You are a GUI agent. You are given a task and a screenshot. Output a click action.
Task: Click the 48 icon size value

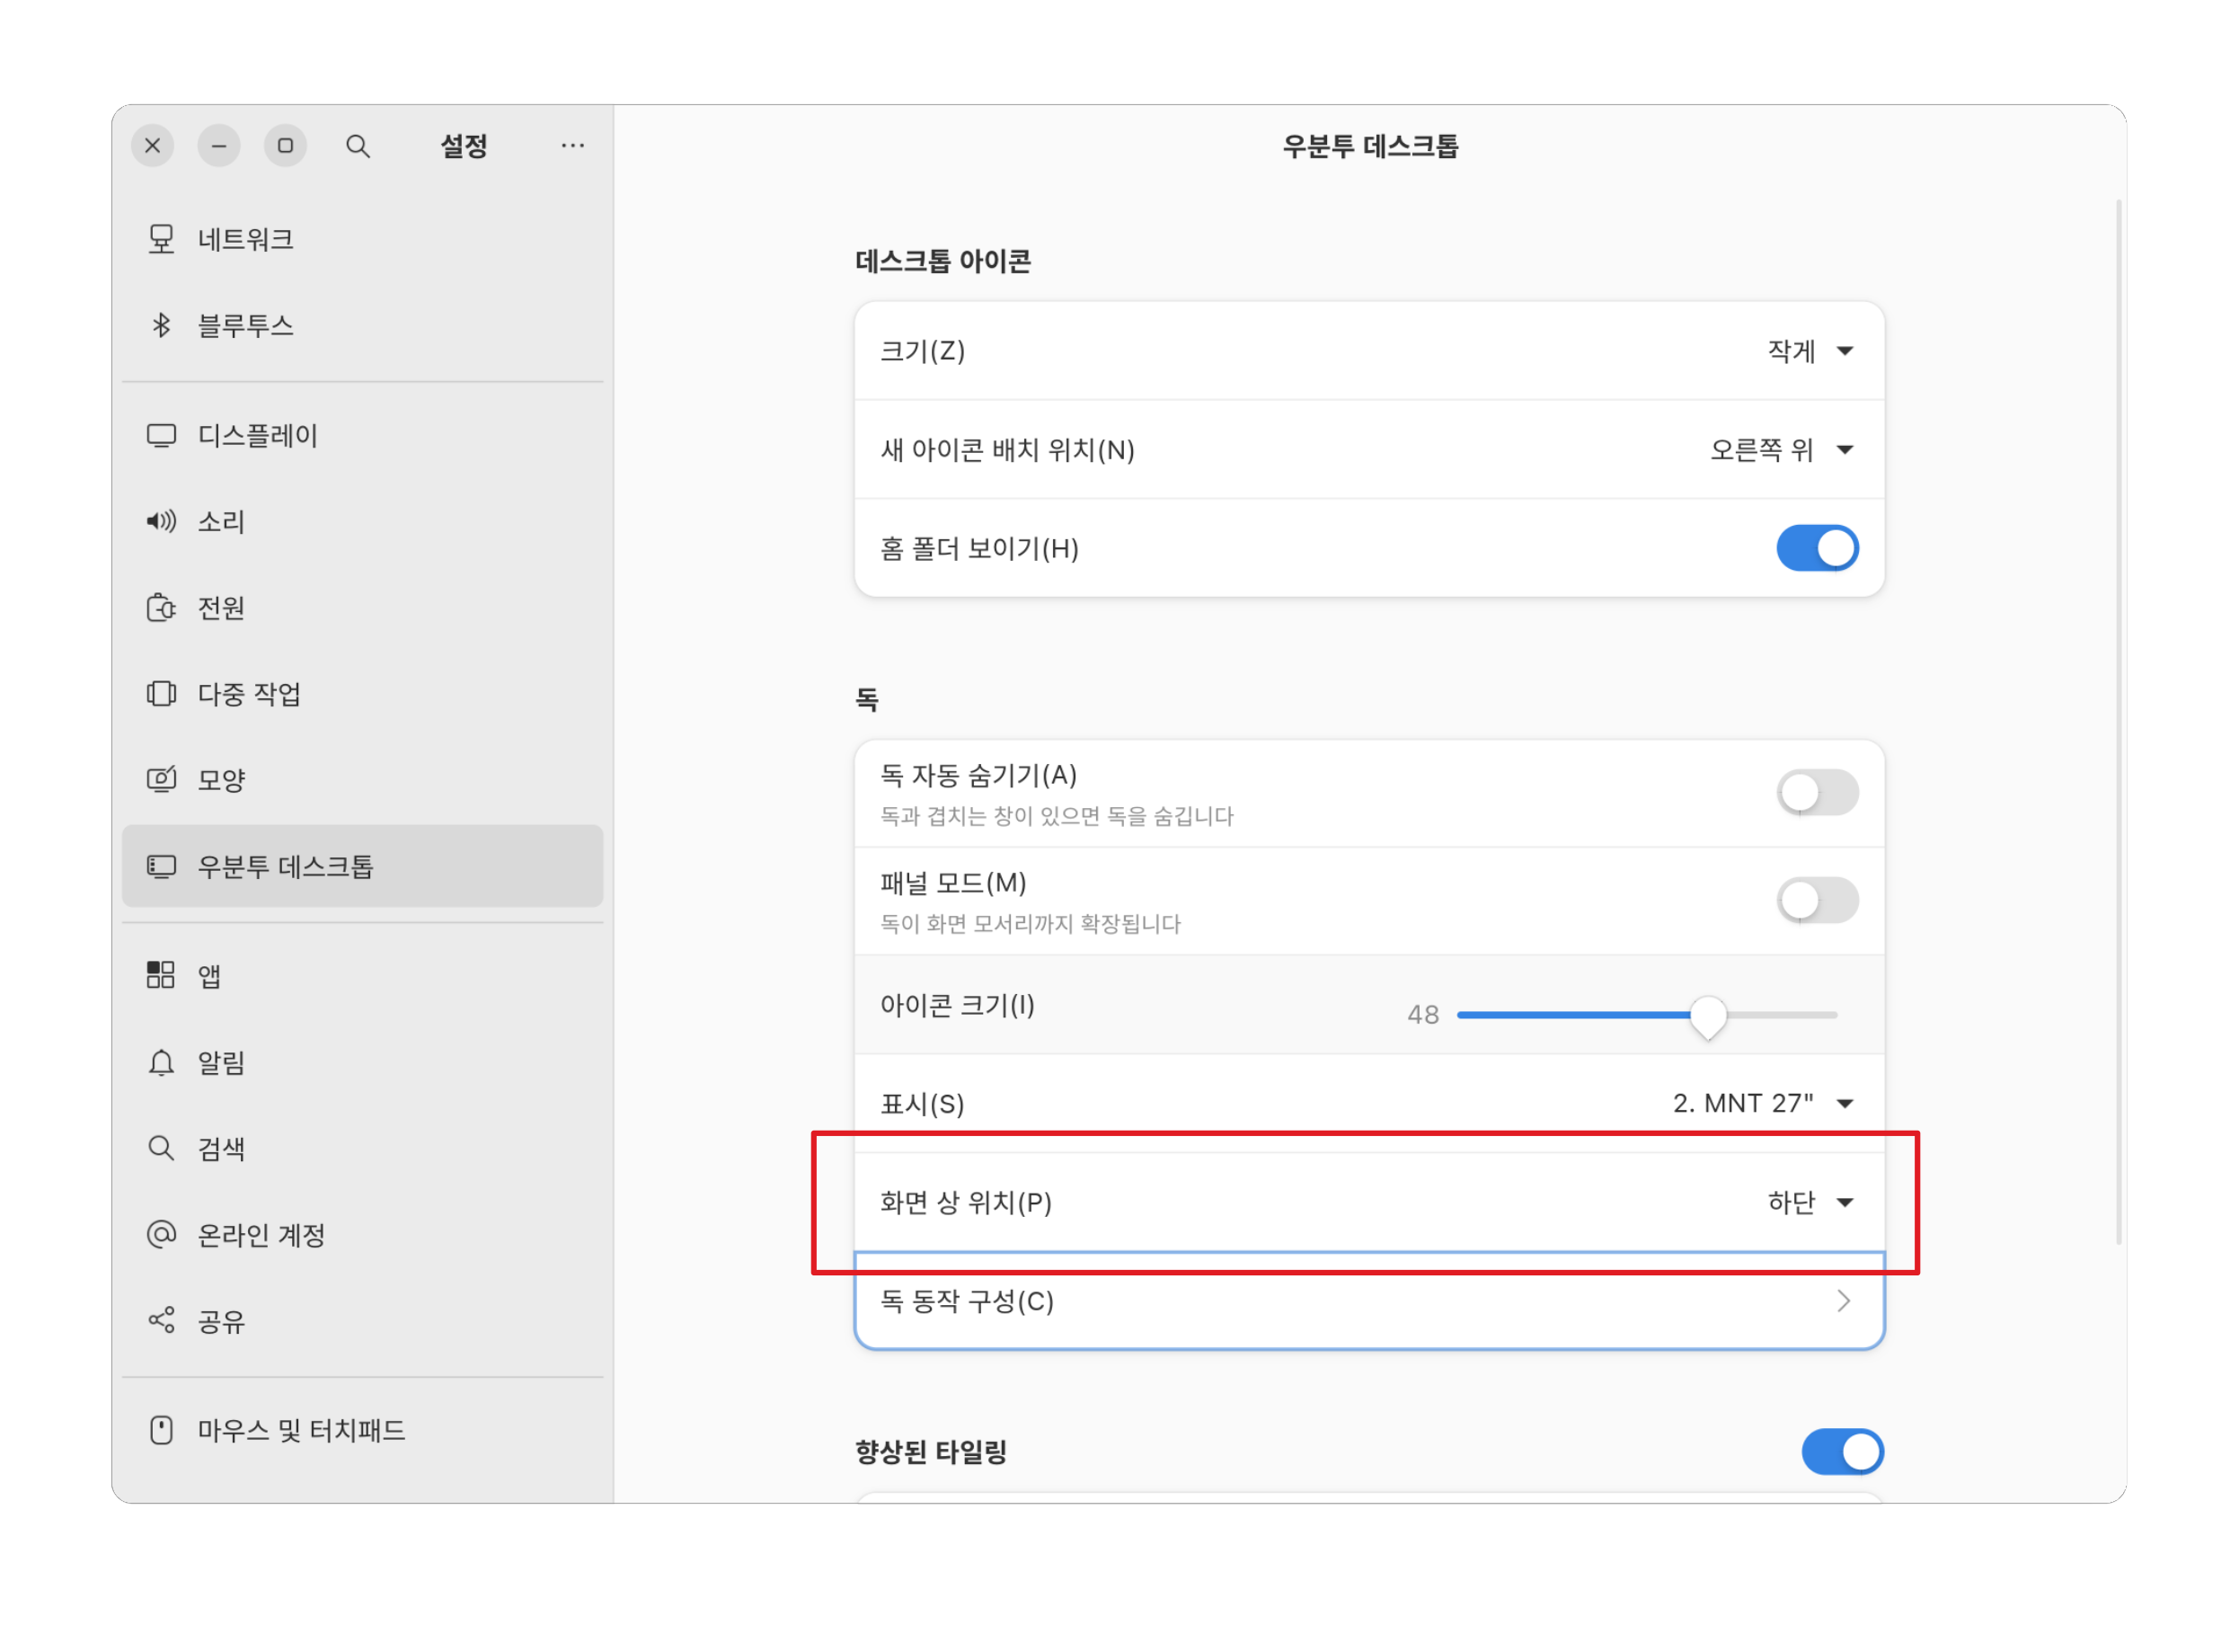click(x=1422, y=1015)
